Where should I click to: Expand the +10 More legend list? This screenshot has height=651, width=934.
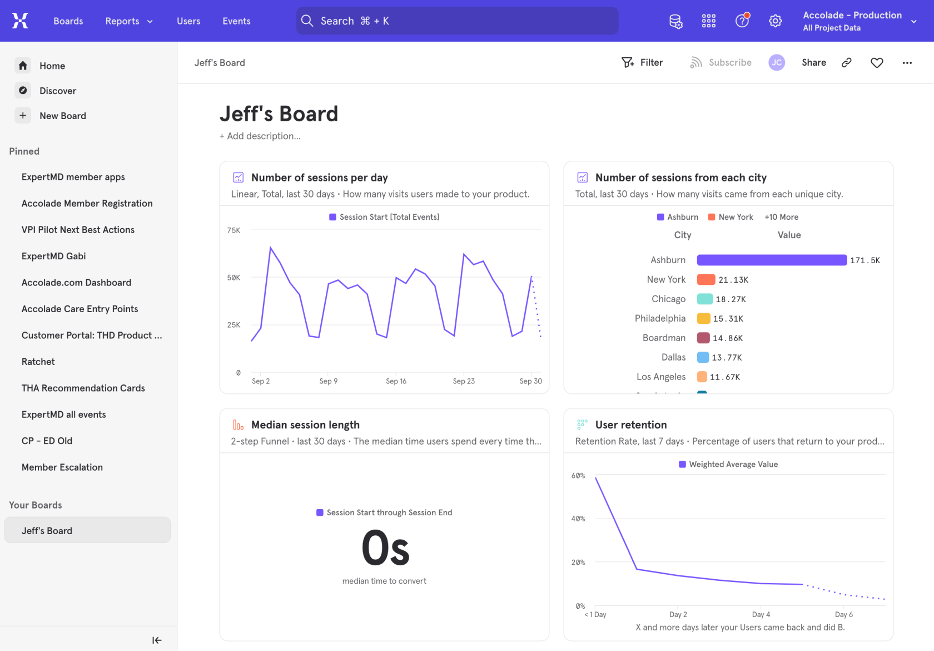[x=781, y=217]
